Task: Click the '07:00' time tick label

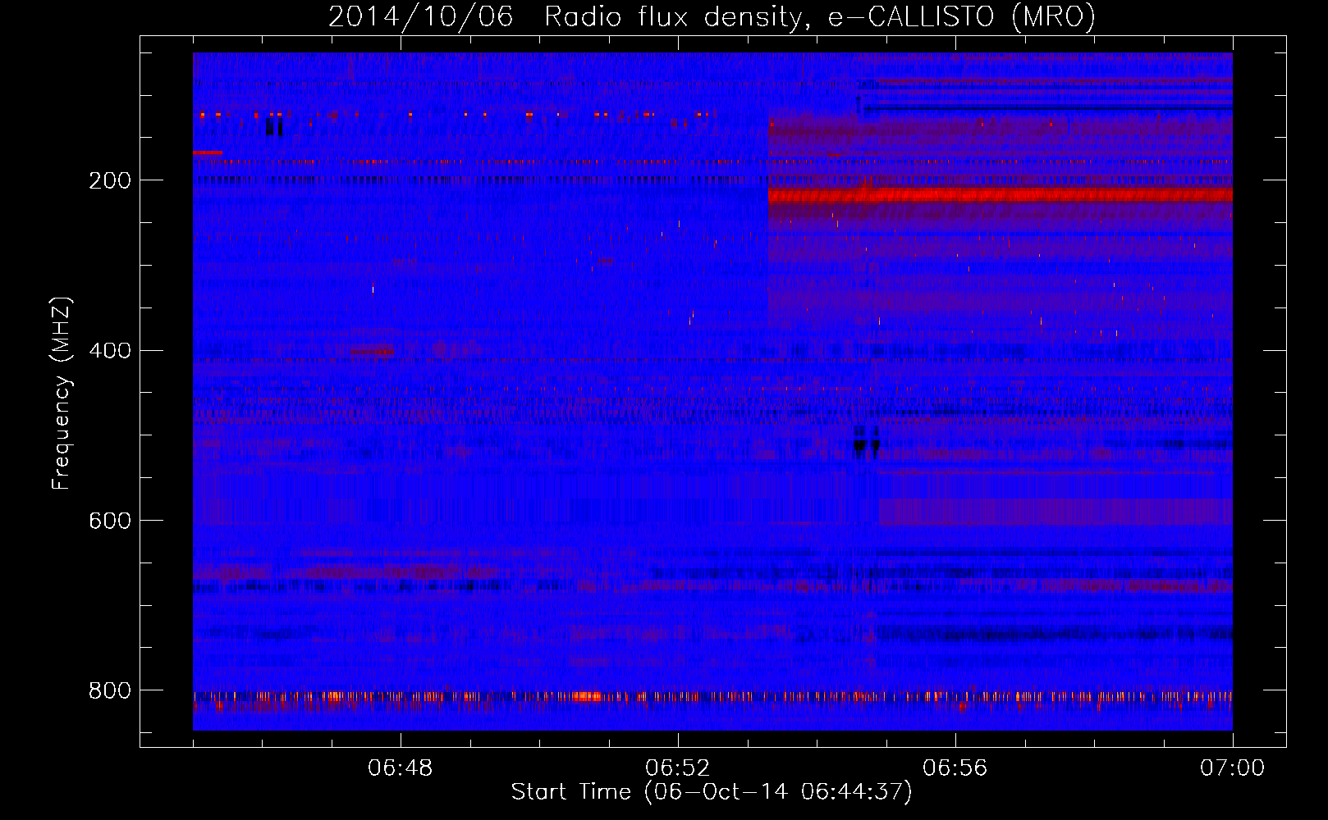Action: pyautogui.click(x=1233, y=768)
